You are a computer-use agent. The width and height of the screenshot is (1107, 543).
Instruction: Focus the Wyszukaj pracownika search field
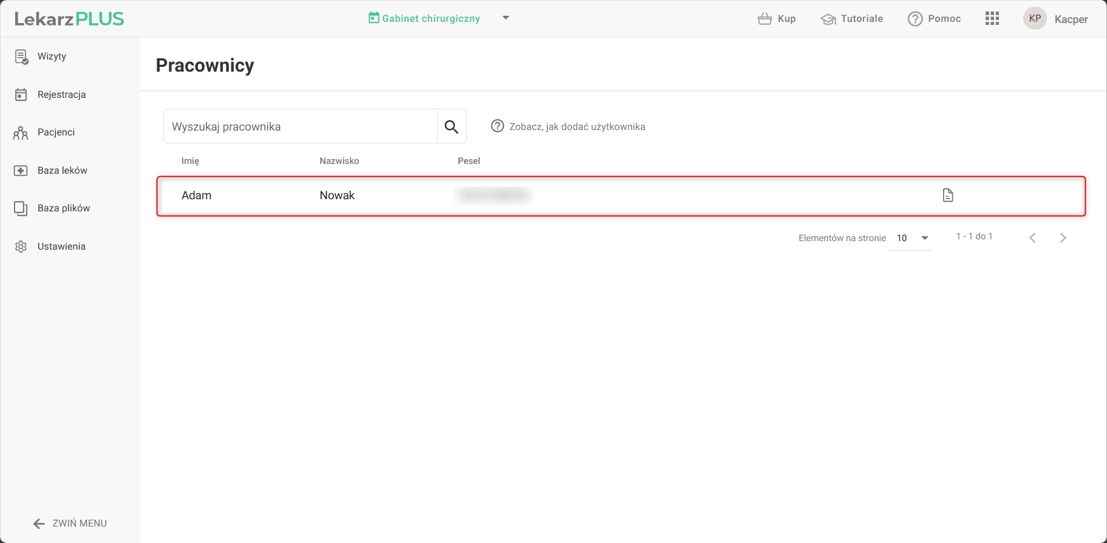tap(301, 126)
